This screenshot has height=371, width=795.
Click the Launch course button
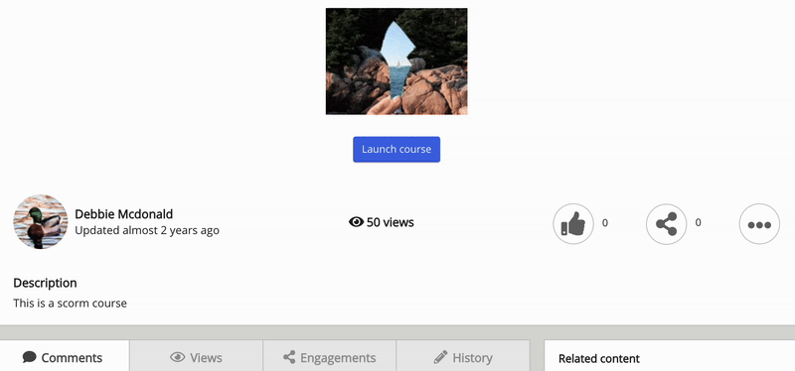397,150
